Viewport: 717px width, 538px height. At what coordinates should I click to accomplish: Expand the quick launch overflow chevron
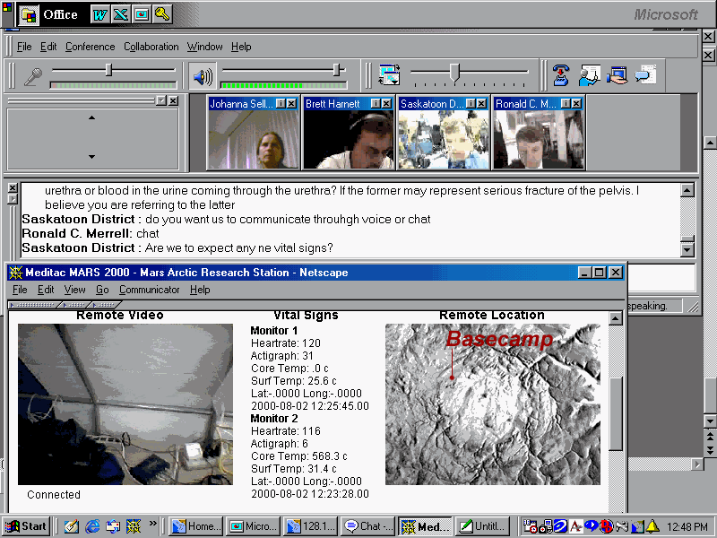click(x=152, y=523)
